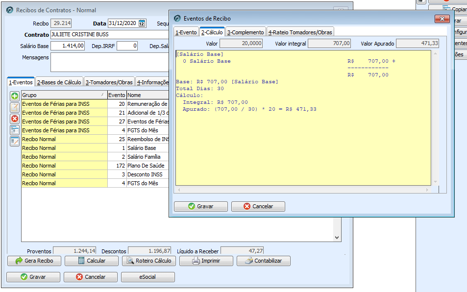Select the Plano De Saúde event row
The image size is (467, 292).
[95, 166]
